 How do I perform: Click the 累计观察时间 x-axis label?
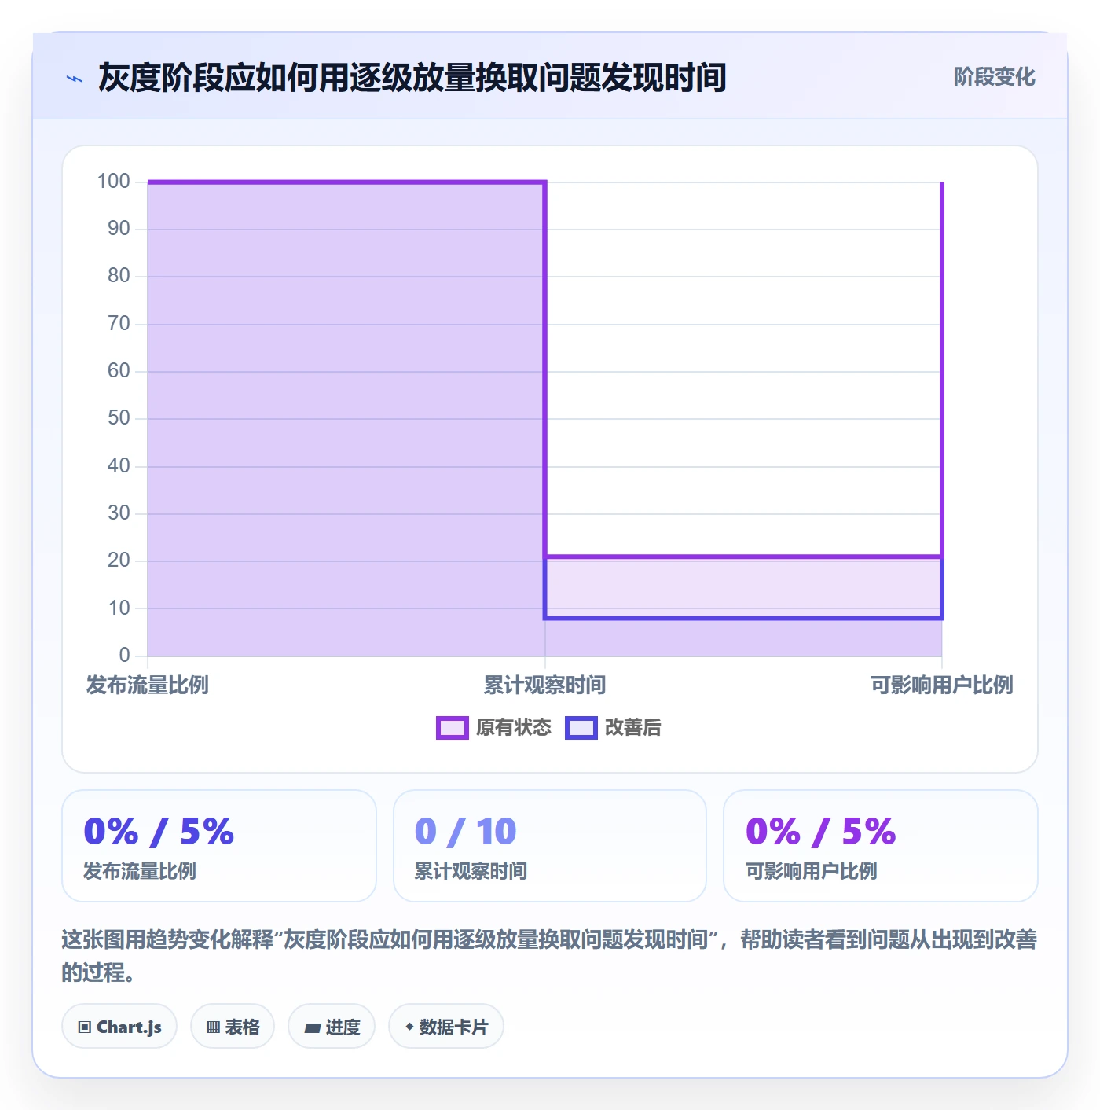tap(544, 685)
